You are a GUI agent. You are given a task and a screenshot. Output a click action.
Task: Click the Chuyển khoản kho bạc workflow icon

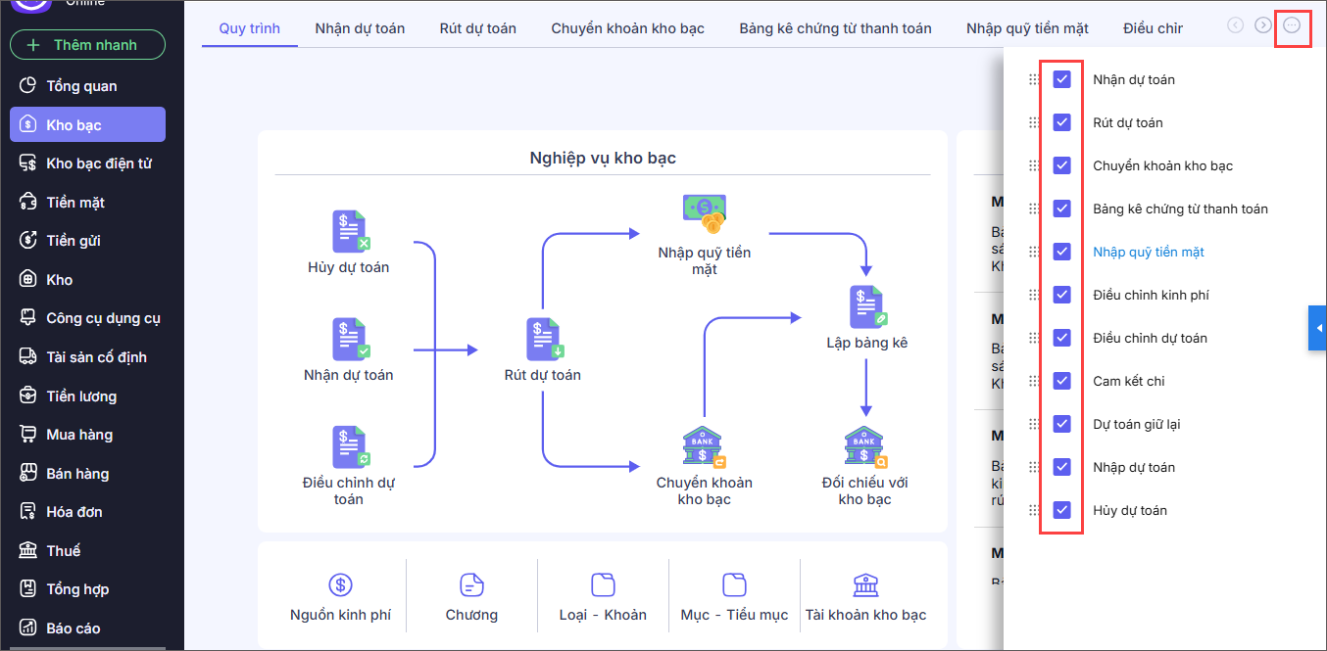(x=704, y=447)
